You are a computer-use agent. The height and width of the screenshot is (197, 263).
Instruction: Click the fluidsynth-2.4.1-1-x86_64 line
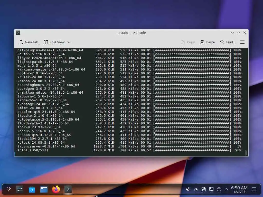[129, 123]
